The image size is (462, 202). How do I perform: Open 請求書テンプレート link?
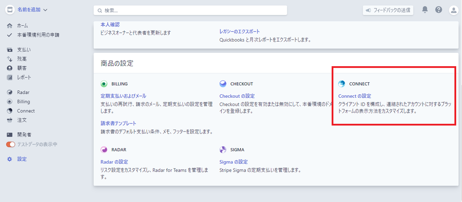click(x=119, y=123)
